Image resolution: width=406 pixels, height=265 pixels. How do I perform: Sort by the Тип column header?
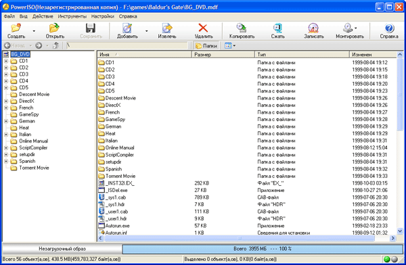tap(302, 55)
